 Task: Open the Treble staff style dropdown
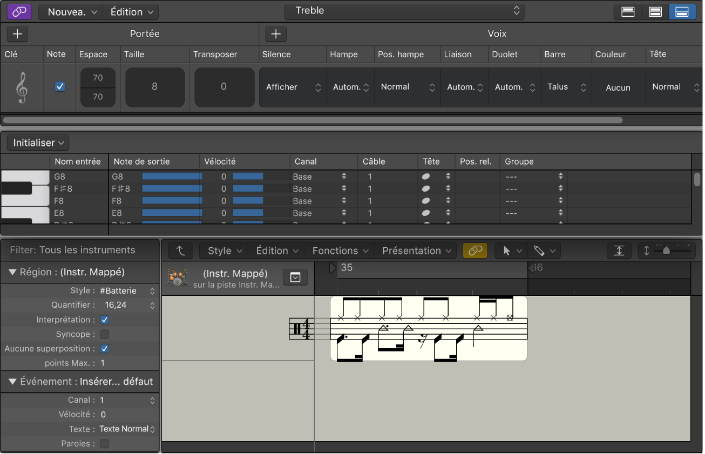[404, 11]
